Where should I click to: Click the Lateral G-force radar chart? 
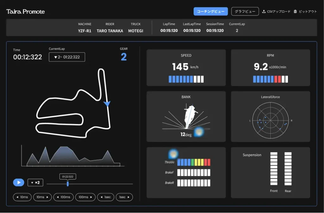(x=270, y=120)
